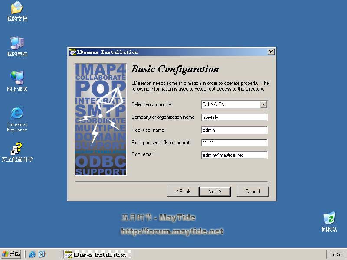Open the My Documents desktop icon
This screenshot has width=347, height=260.
pos(17,9)
